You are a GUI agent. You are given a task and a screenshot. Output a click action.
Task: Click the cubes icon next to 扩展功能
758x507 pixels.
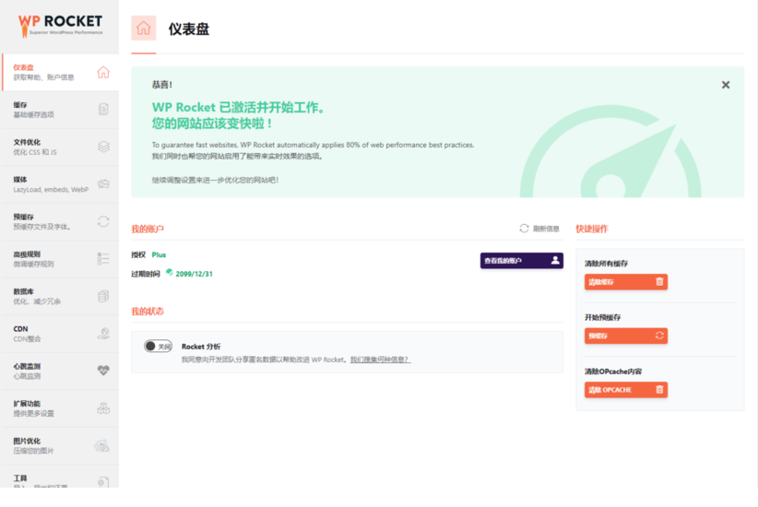tap(103, 408)
